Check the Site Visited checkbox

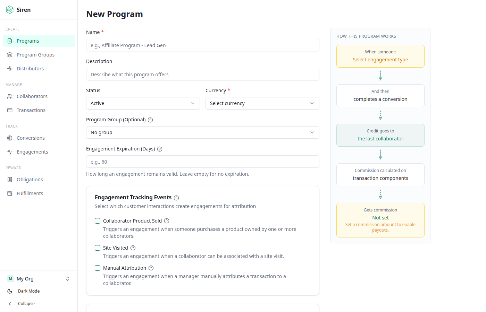[98, 248]
